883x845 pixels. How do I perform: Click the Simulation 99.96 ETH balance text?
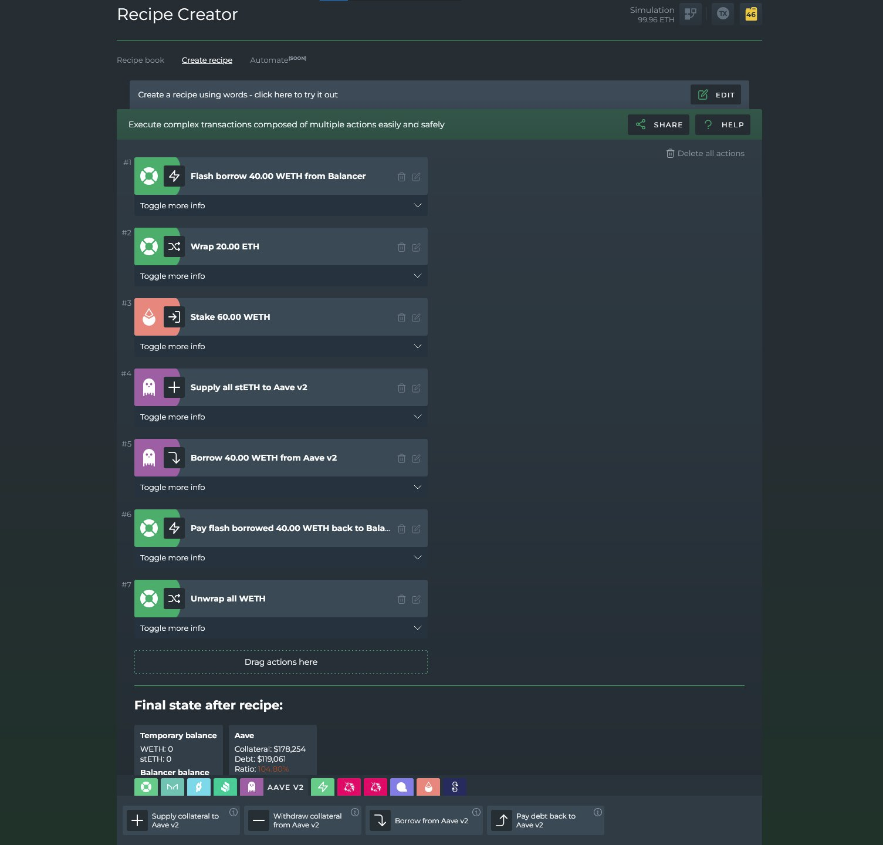pyautogui.click(x=652, y=15)
